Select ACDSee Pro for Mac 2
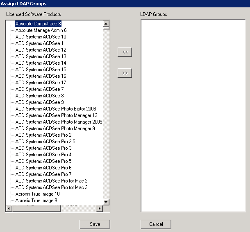 pos(52,181)
